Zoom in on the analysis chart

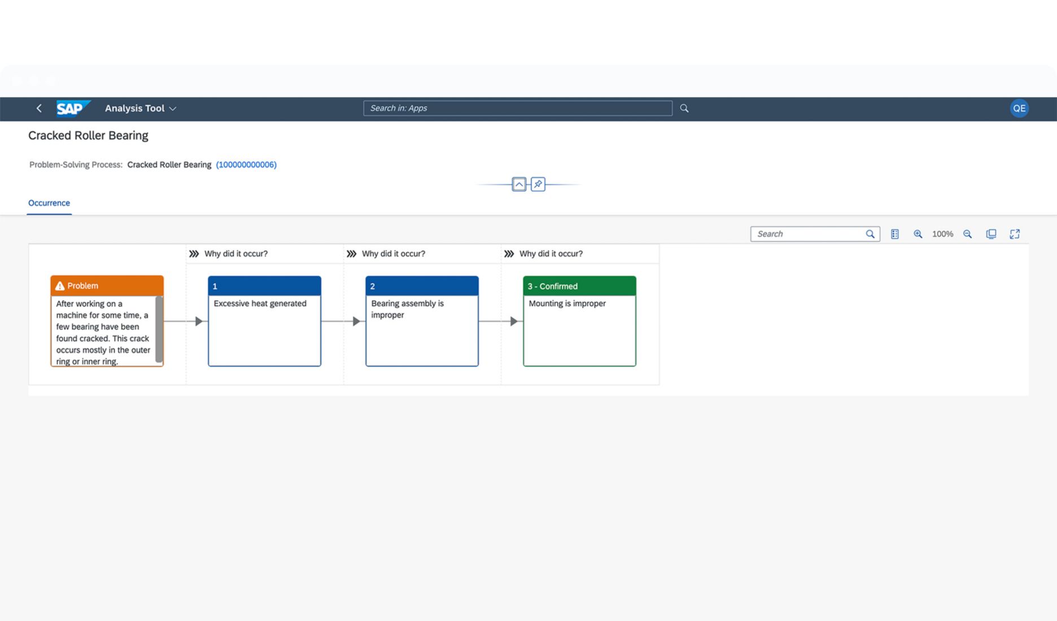click(919, 234)
